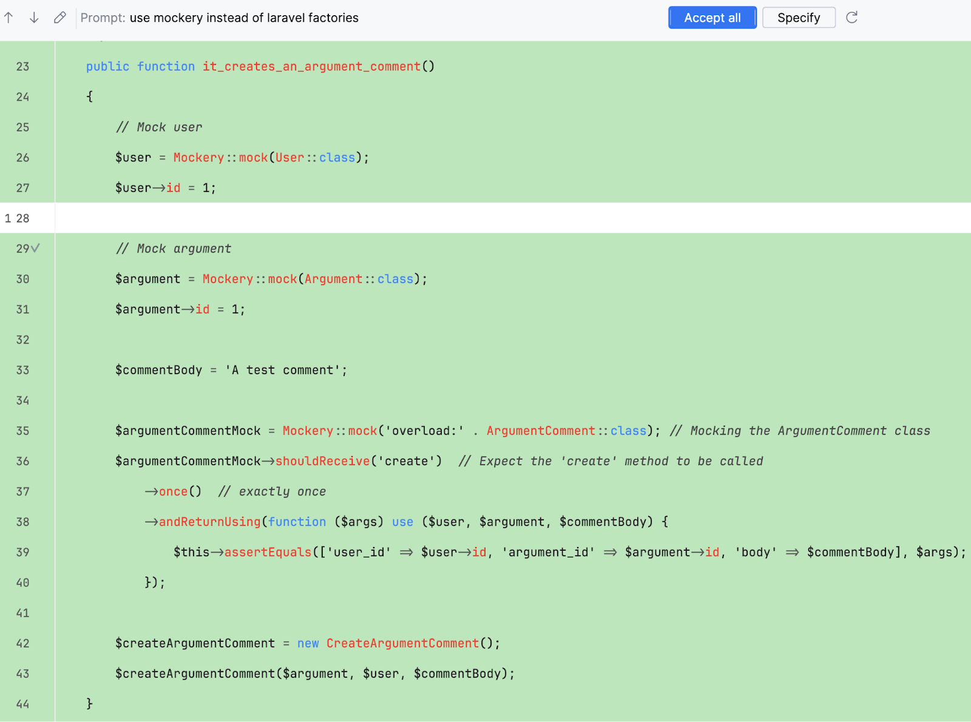Click line number 23 in gutter
971x722 pixels.
point(22,67)
